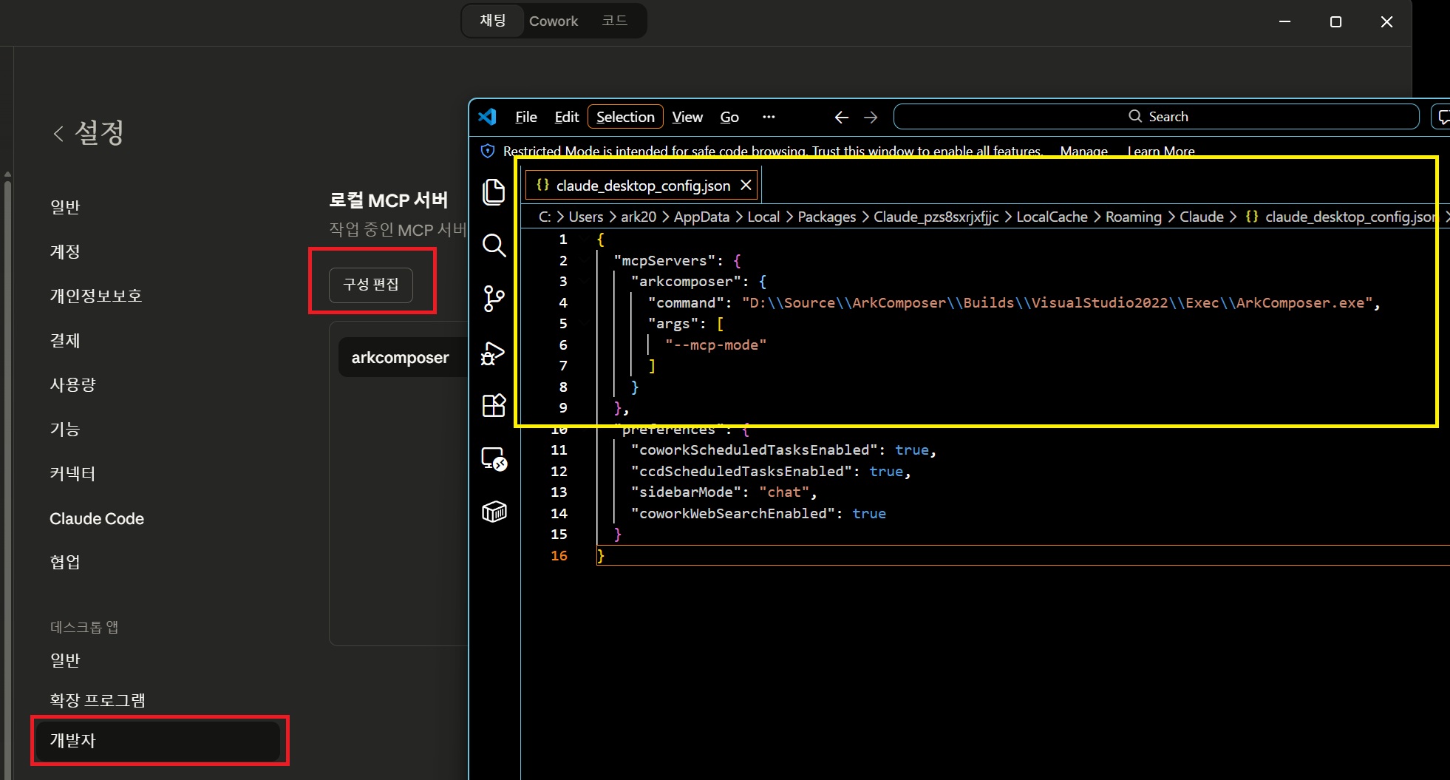Open the 계정 settings page
Screen dimensions: 1450x780
coord(65,251)
